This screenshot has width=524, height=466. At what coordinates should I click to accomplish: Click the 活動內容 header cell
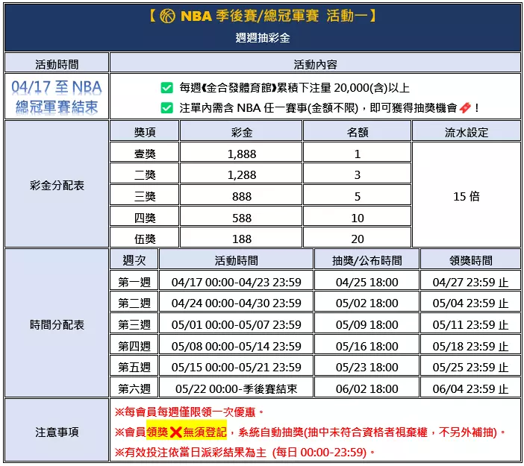click(x=315, y=63)
